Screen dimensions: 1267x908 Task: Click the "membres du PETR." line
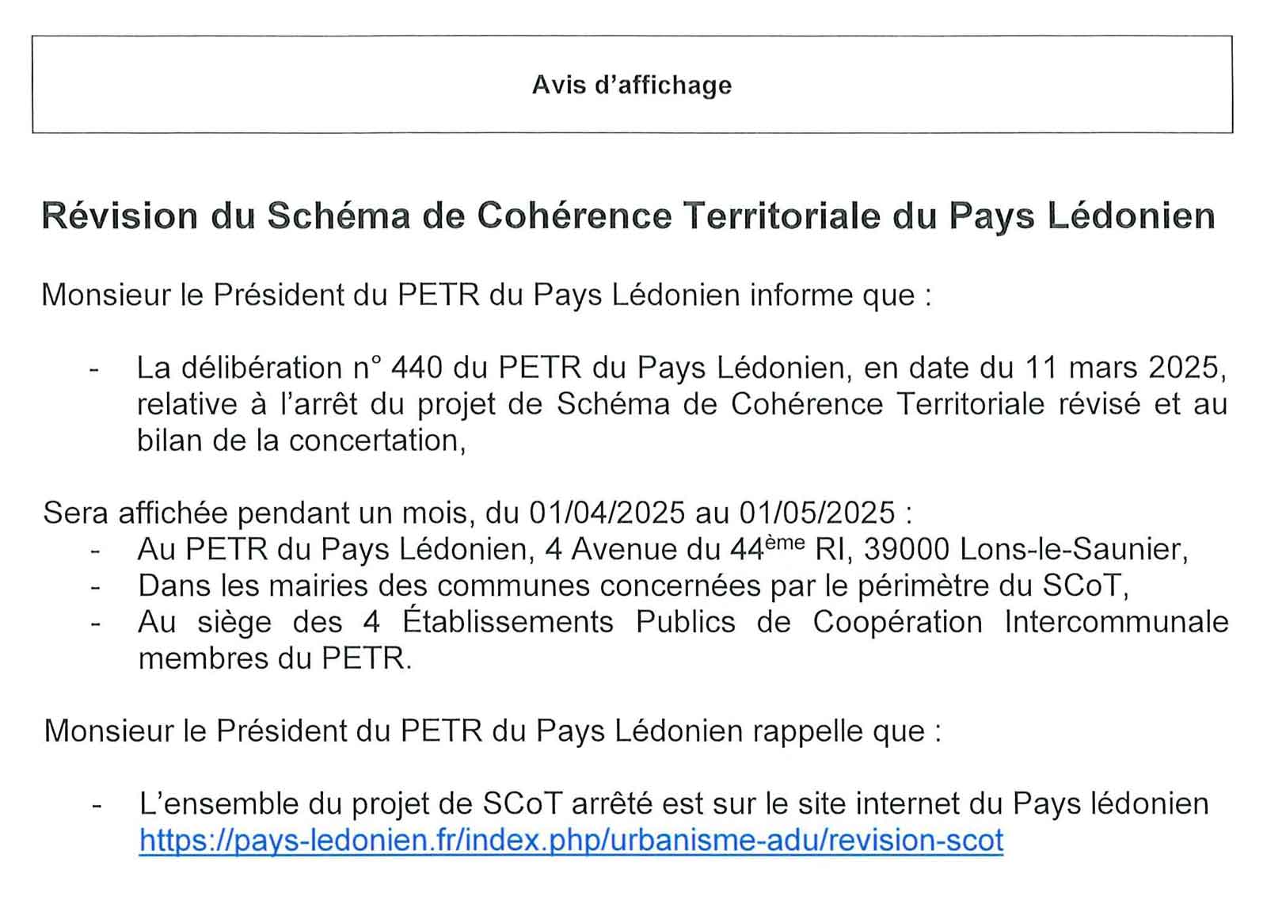tap(274, 658)
